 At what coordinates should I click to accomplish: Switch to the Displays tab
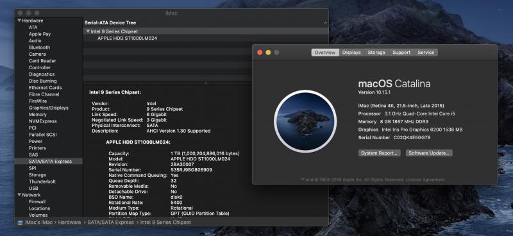pyautogui.click(x=351, y=53)
